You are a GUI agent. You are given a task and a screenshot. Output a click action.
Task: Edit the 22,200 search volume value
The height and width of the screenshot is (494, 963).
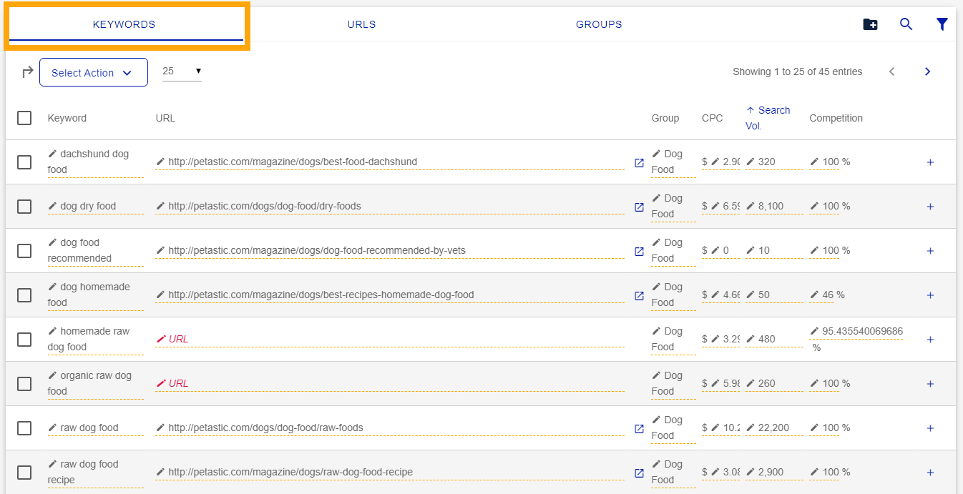click(774, 428)
